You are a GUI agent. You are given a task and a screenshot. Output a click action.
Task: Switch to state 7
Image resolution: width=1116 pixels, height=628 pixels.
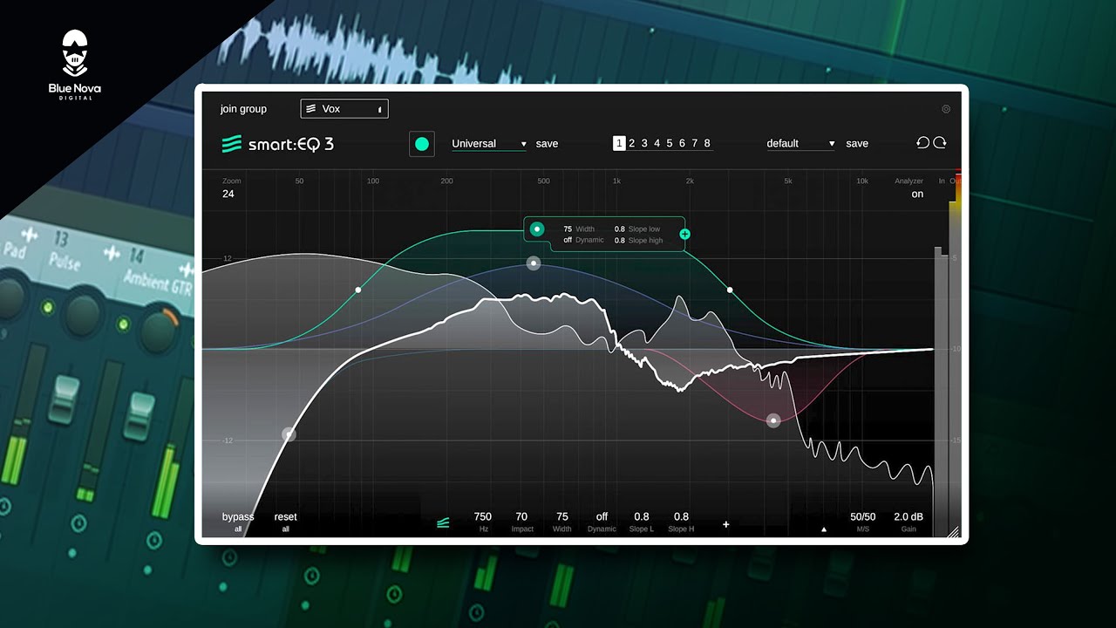tap(695, 144)
